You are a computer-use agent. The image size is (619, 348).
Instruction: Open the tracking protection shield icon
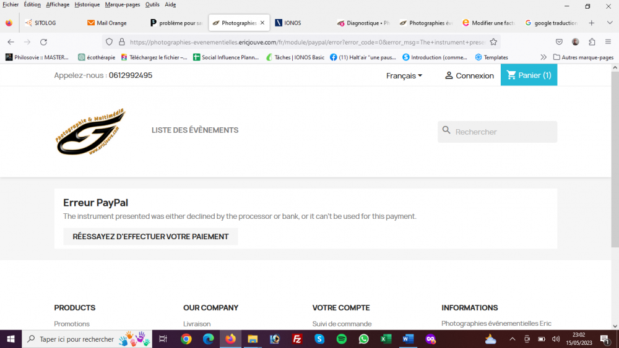pyautogui.click(x=110, y=42)
